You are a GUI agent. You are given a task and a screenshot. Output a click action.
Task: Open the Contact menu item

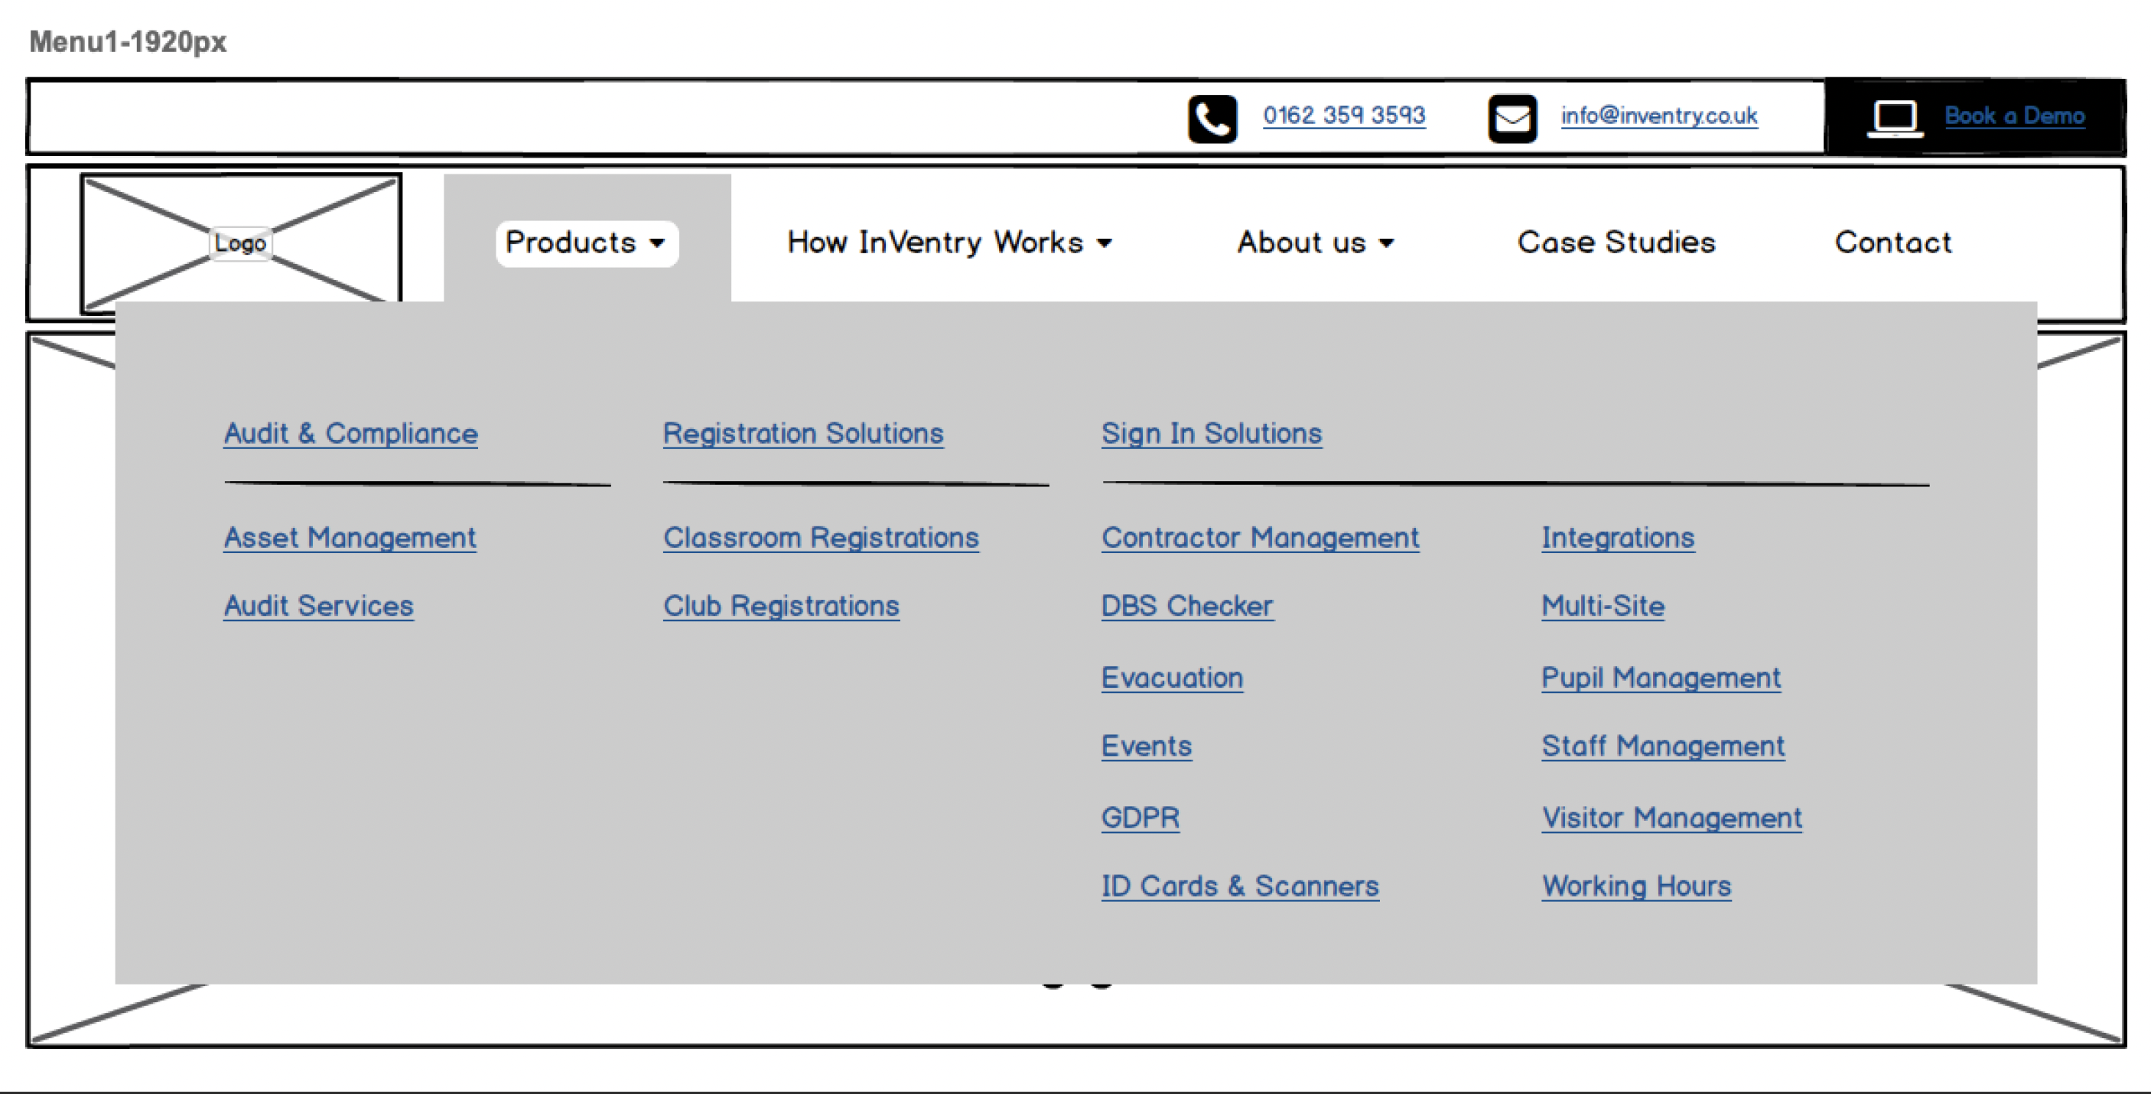pyautogui.click(x=1893, y=243)
